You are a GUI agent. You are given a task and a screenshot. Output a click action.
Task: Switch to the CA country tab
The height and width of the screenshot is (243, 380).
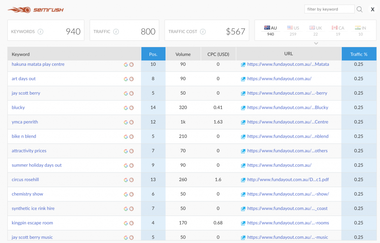[x=338, y=30]
